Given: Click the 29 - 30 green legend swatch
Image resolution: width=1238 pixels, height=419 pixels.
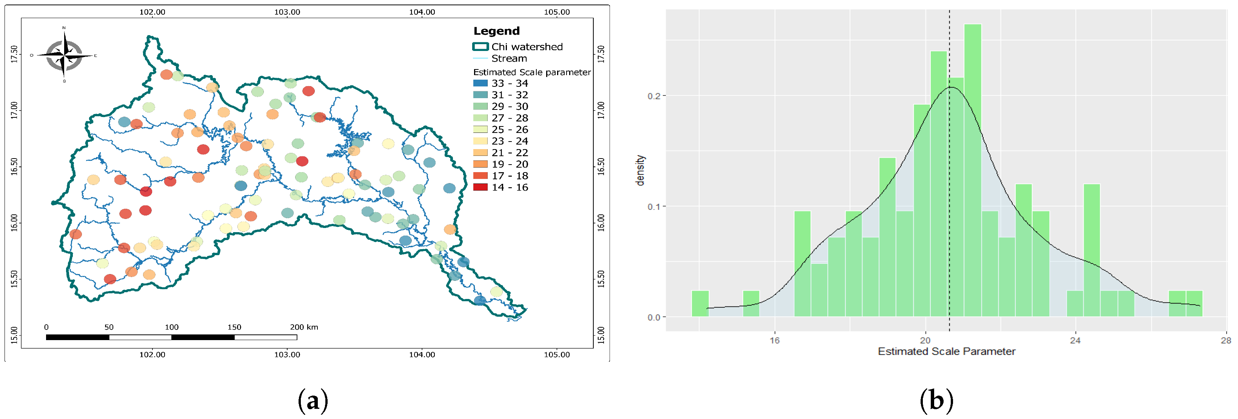Looking at the screenshot, I should point(480,106).
